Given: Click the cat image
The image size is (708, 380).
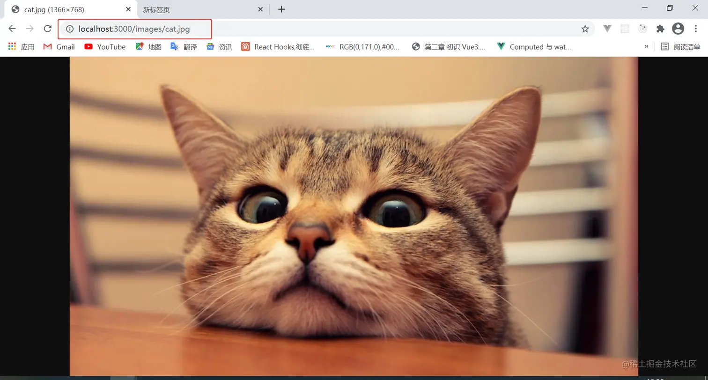Looking at the screenshot, I should coord(354,216).
